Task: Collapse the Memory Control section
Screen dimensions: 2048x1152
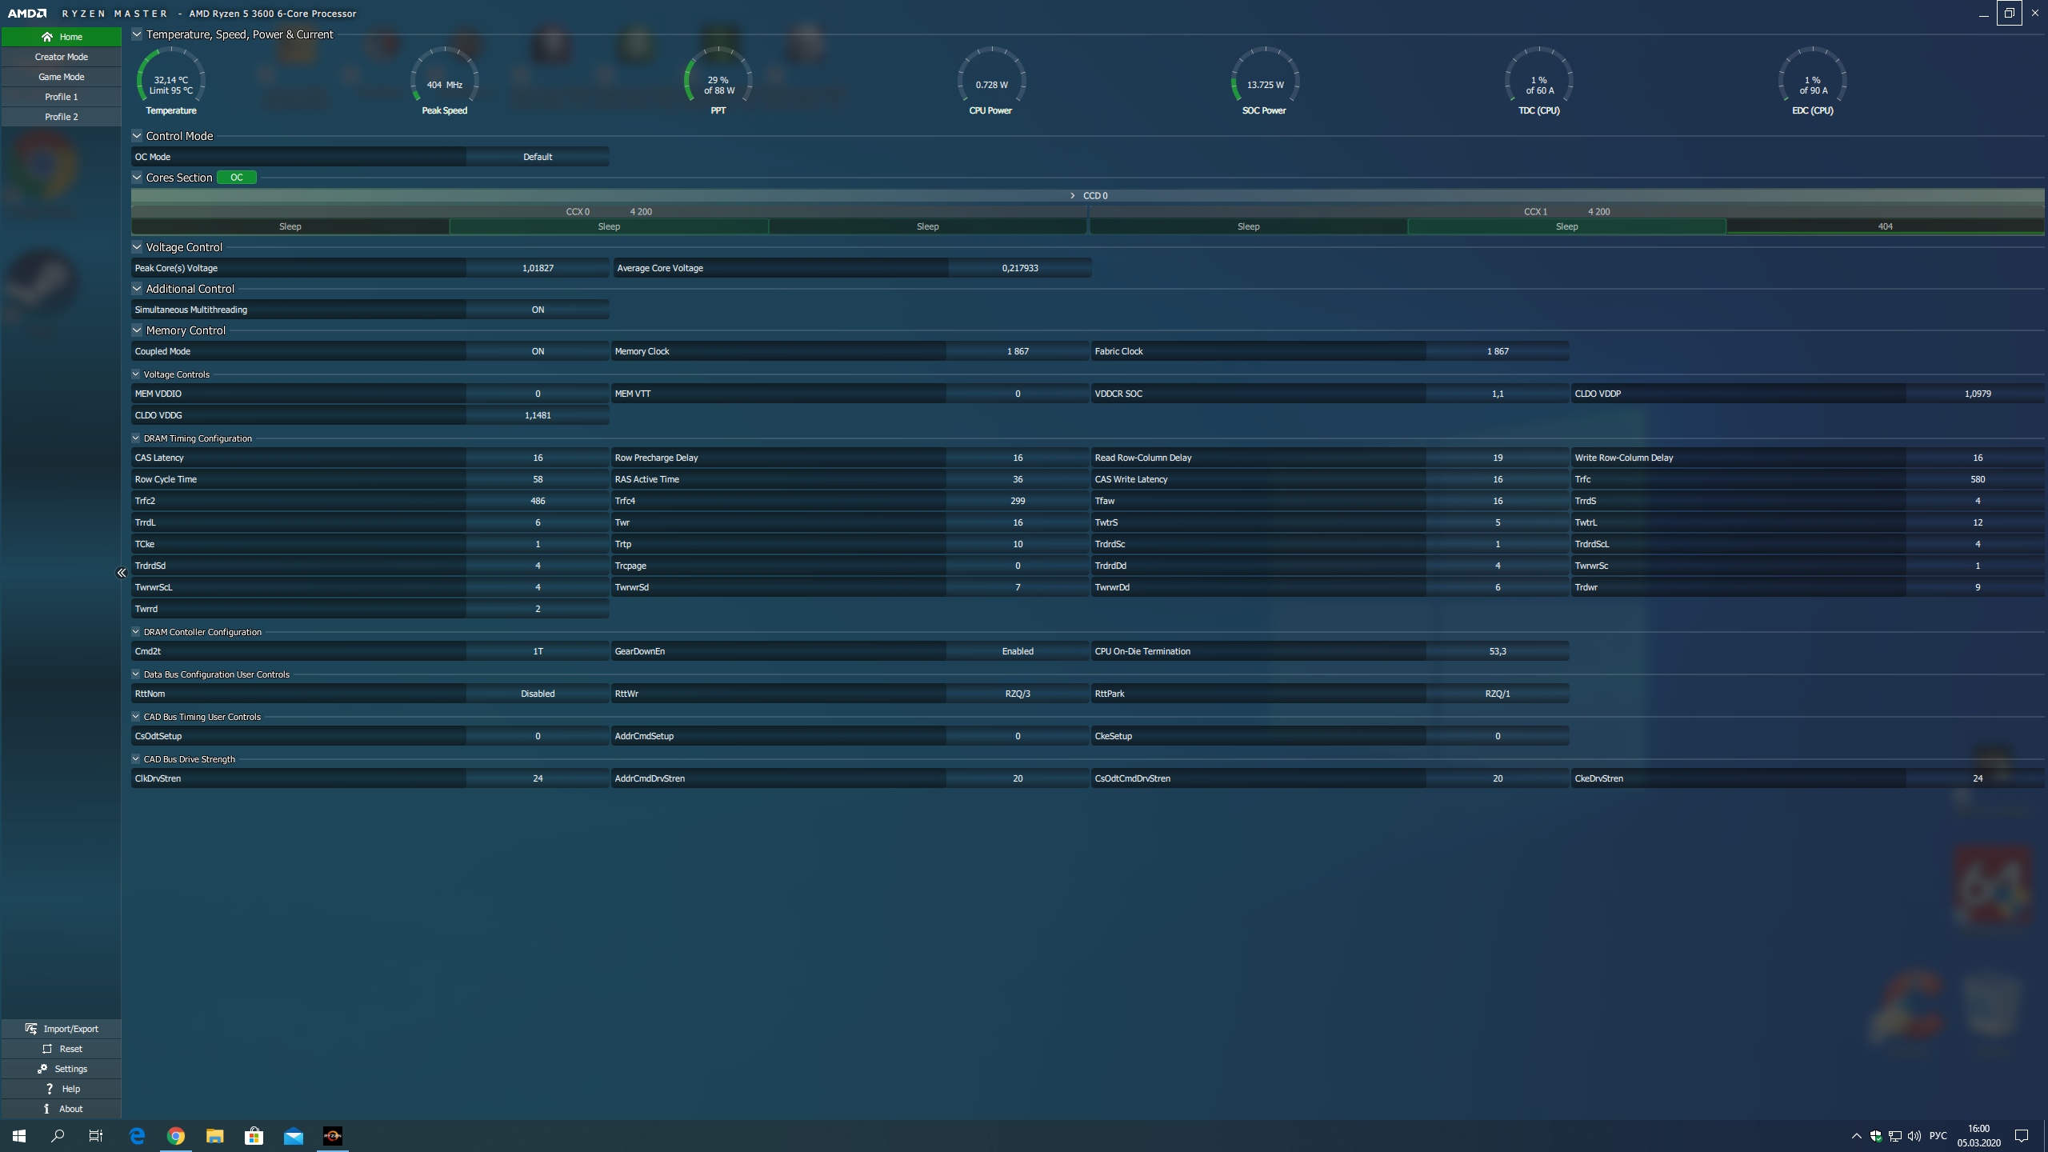Action: (x=137, y=330)
